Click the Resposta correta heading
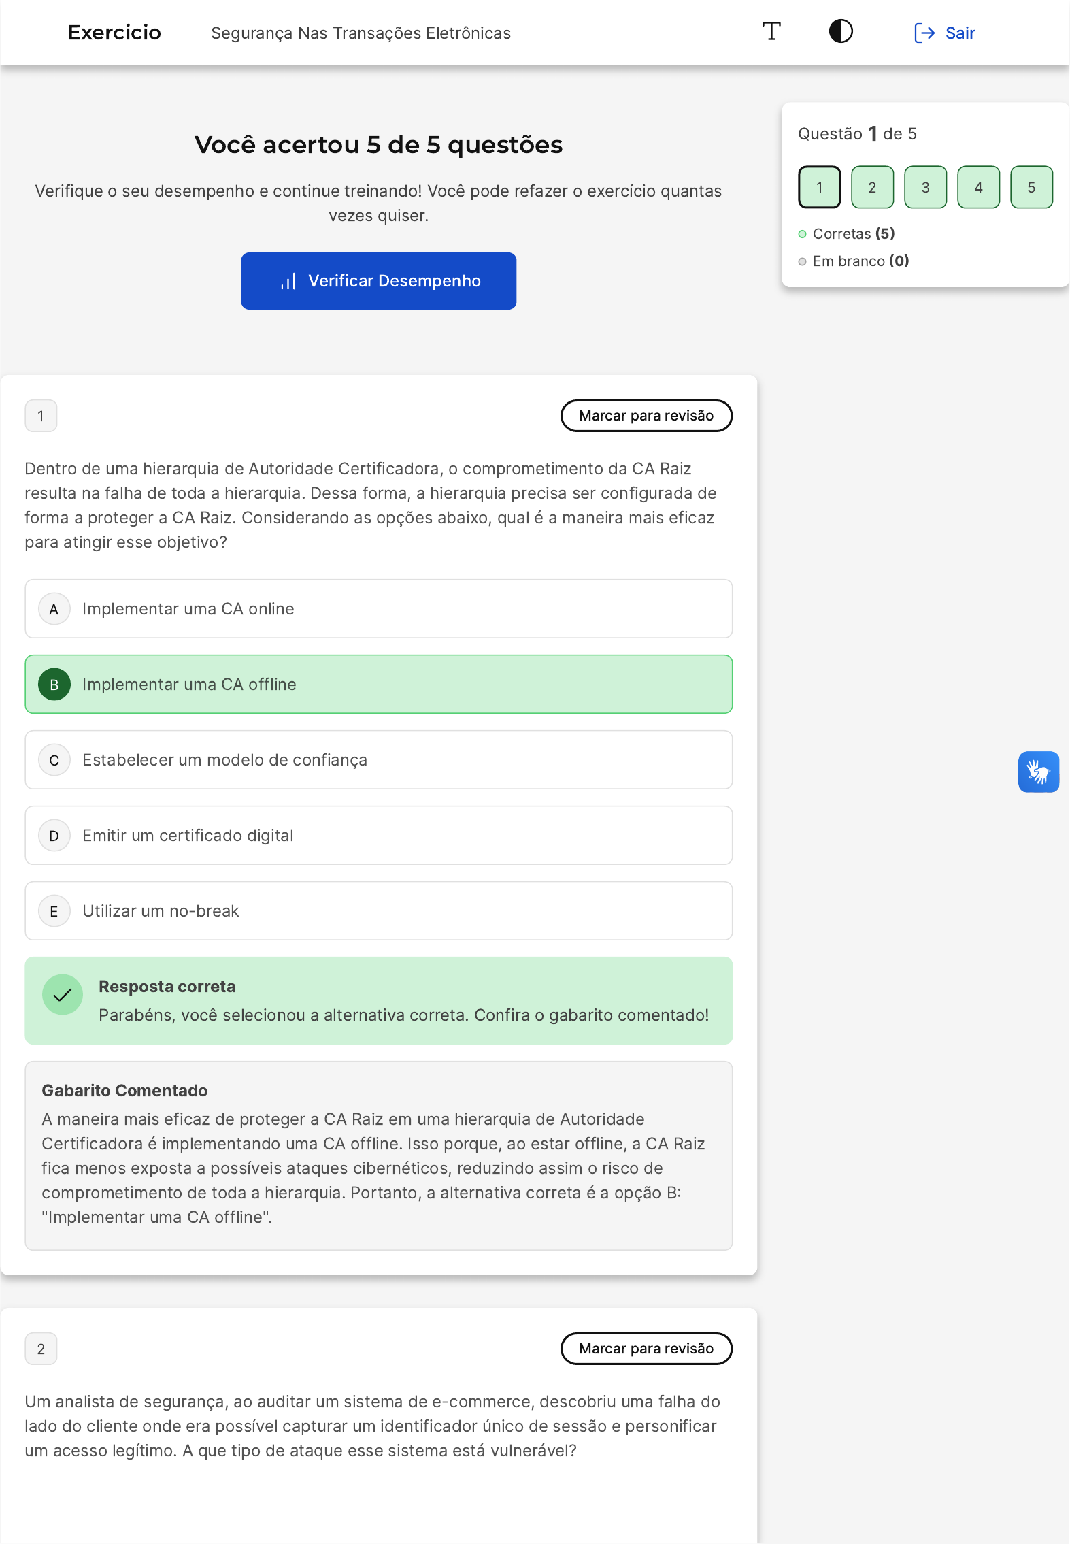The height and width of the screenshot is (1544, 1070). point(167,987)
